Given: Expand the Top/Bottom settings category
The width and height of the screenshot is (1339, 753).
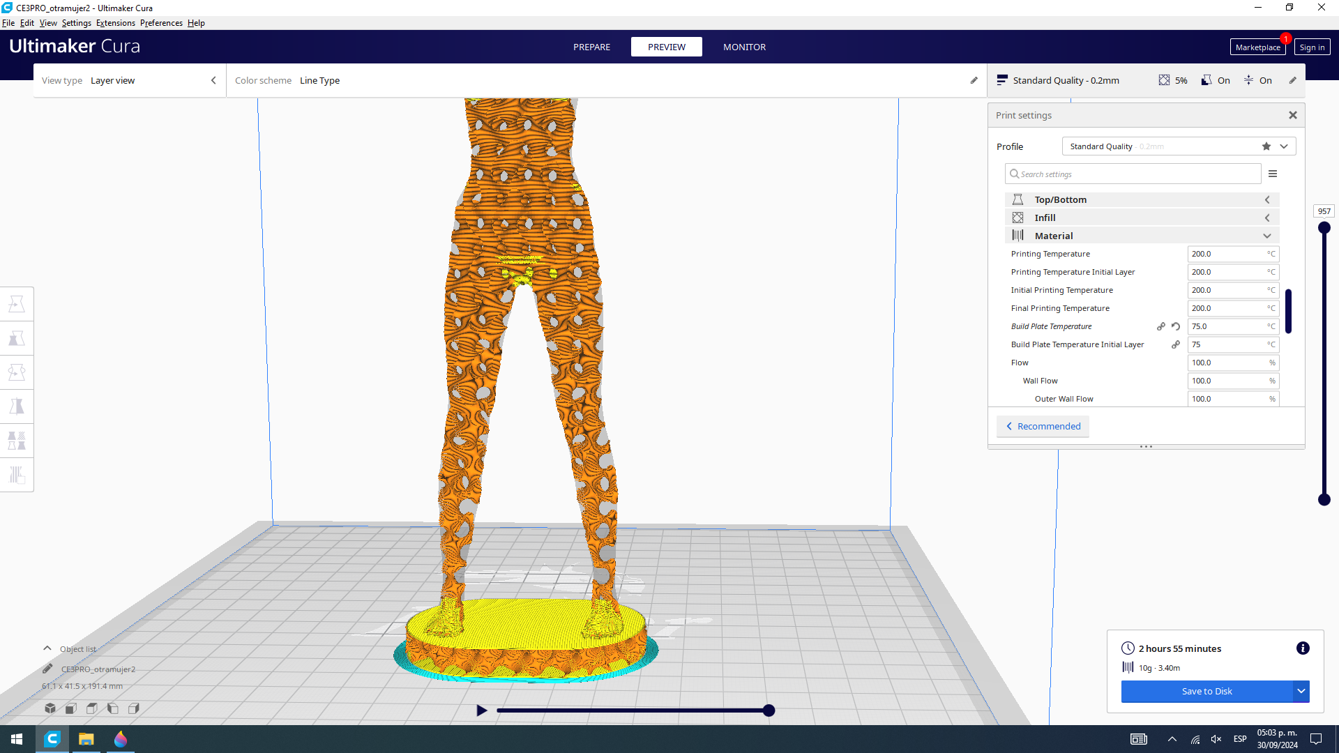Looking at the screenshot, I should tap(1142, 199).
